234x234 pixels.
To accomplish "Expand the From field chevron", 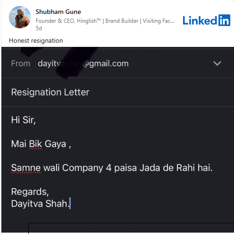I will (x=217, y=63).
